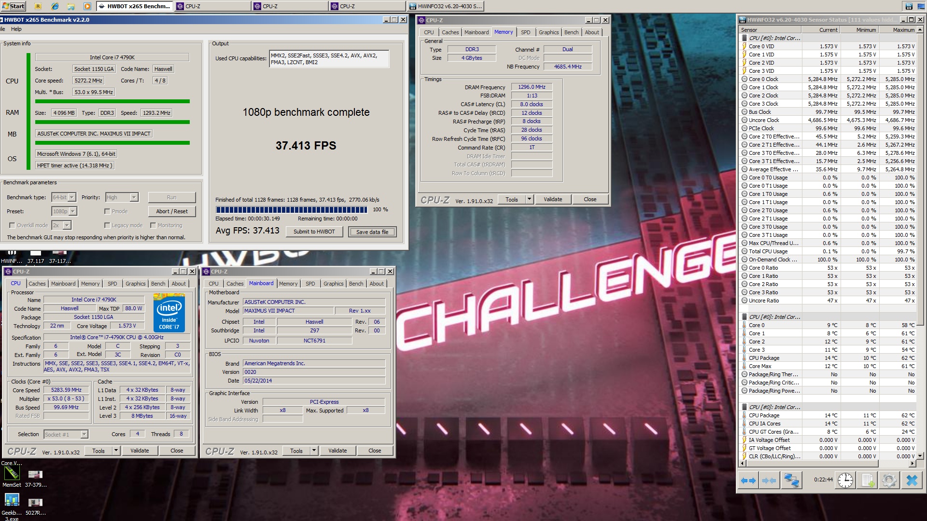
Task: Open Geekbench 3.exe desktop icon
Action: click(12, 507)
